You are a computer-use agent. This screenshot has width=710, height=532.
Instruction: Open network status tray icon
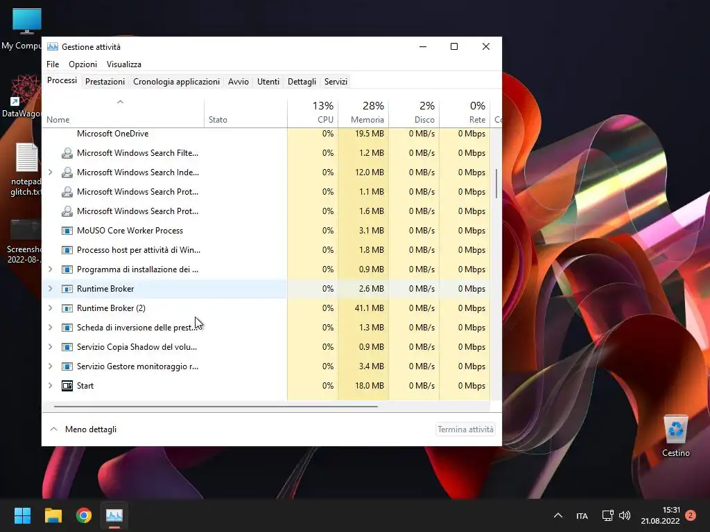(607, 515)
